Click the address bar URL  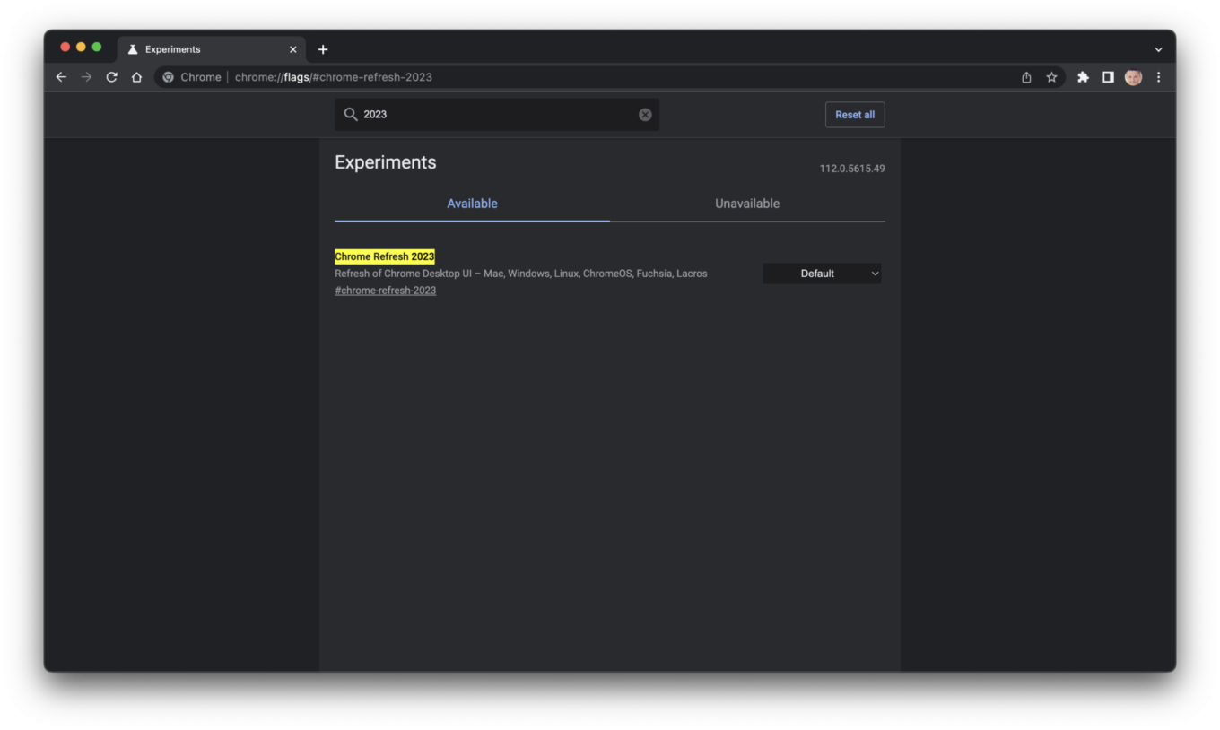point(334,77)
